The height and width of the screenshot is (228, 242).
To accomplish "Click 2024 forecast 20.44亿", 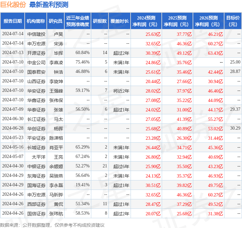I will tap(153, 81).
